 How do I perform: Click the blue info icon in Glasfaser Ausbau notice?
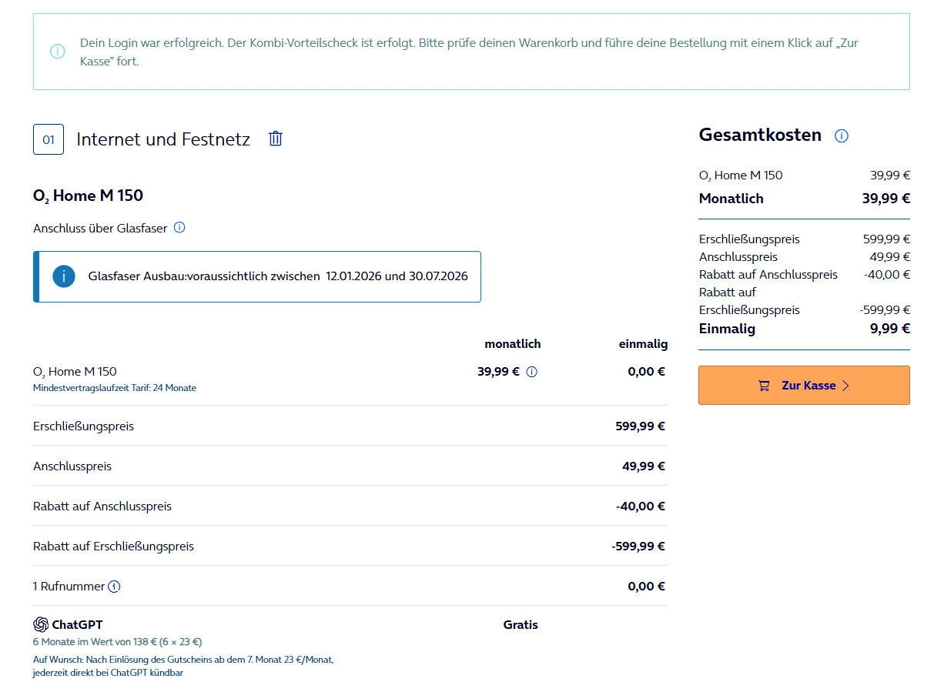[x=64, y=276]
